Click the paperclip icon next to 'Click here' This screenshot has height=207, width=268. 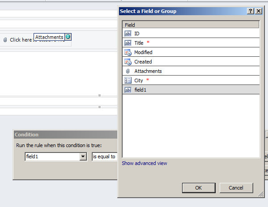point(5,40)
